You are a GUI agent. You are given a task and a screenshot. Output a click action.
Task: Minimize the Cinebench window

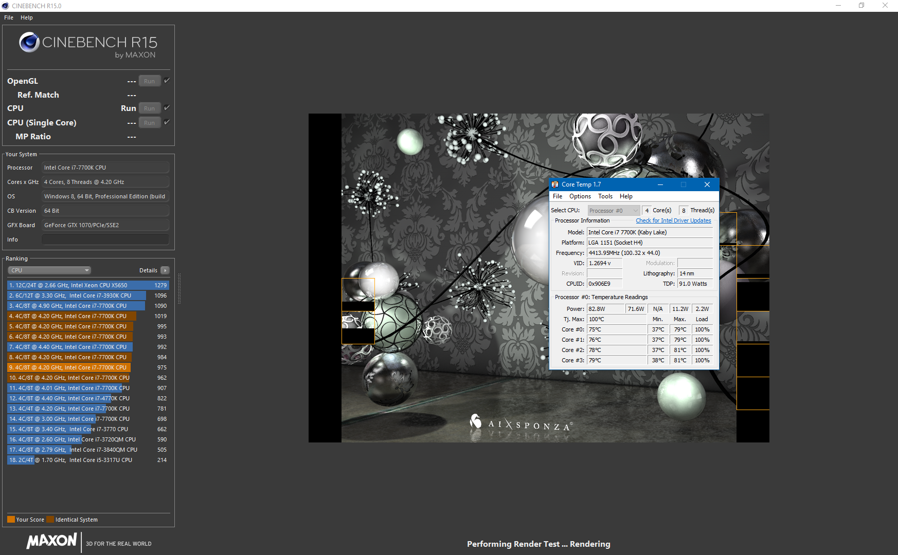[838, 6]
